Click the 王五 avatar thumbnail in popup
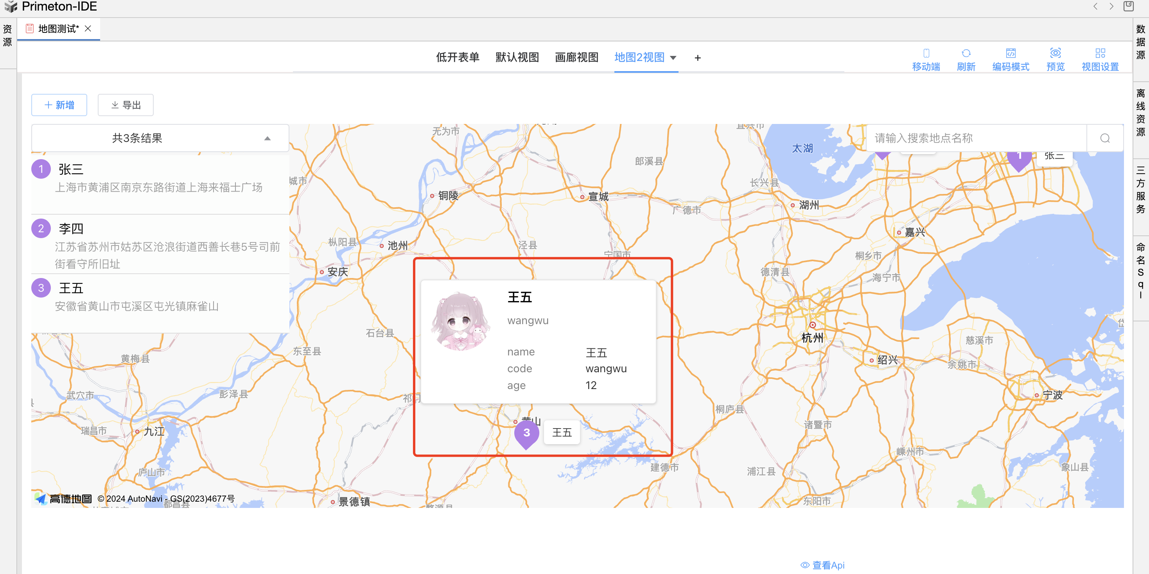The height and width of the screenshot is (574, 1149). (x=460, y=321)
